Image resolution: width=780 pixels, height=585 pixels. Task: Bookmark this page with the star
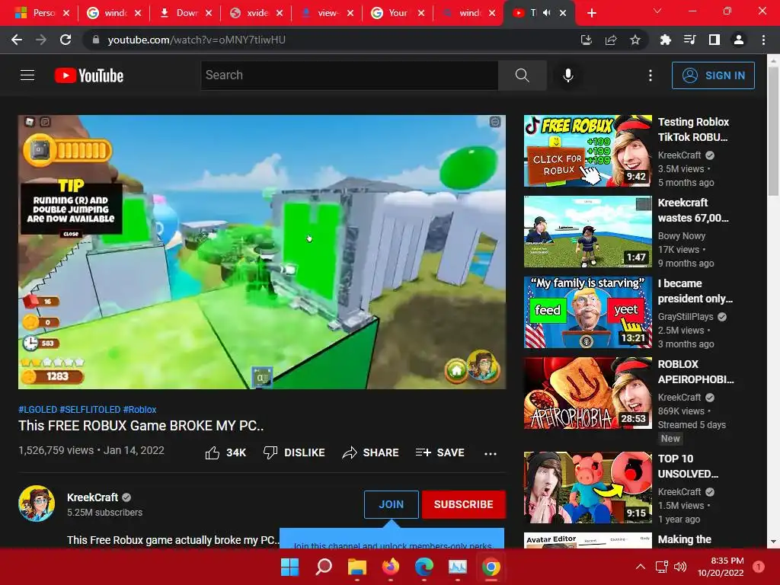pyautogui.click(x=635, y=40)
